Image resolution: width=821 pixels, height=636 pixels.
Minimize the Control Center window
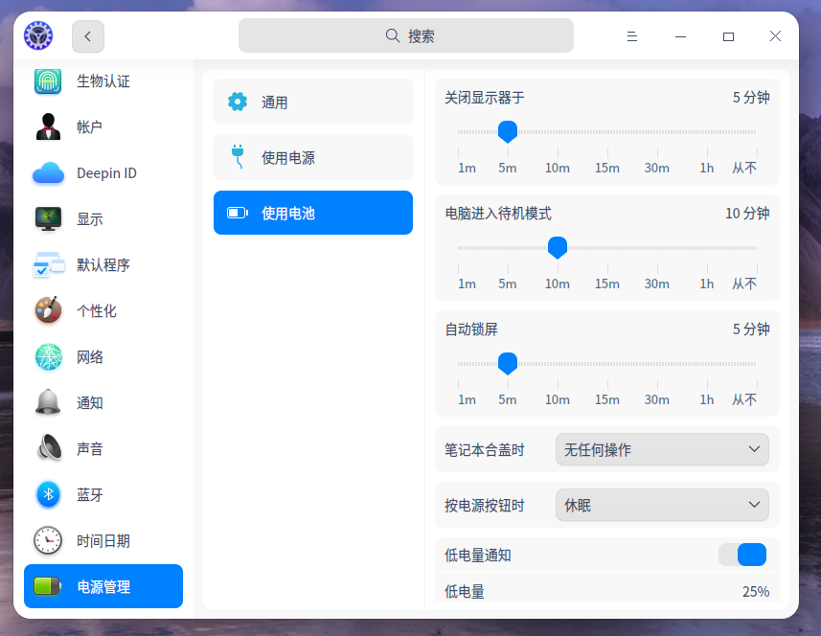[680, 36]
